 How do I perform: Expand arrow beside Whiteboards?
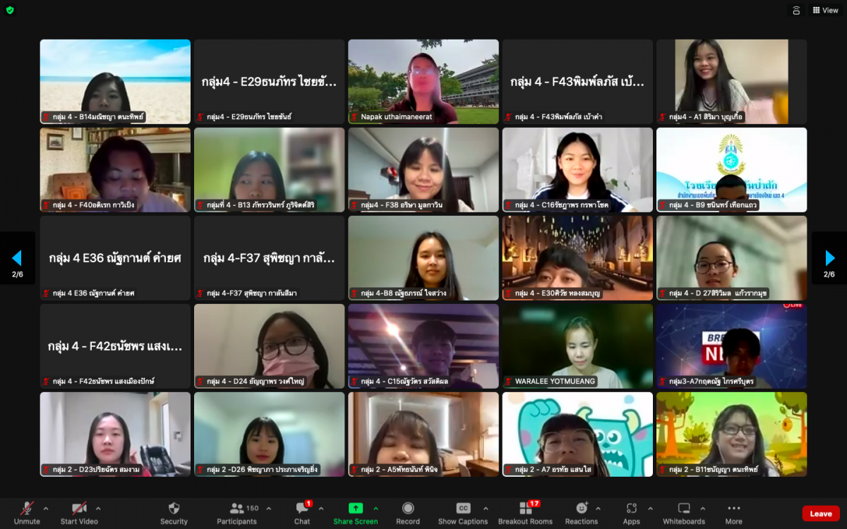pos(702,509)
